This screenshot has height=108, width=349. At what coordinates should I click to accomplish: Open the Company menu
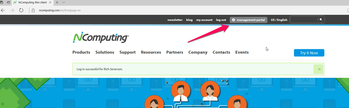pyautogui.click(x=198, y=52)
